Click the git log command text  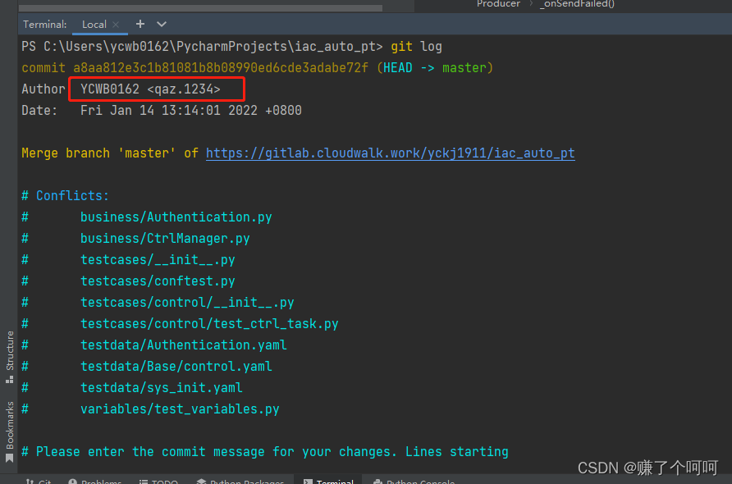pos(416,47)
